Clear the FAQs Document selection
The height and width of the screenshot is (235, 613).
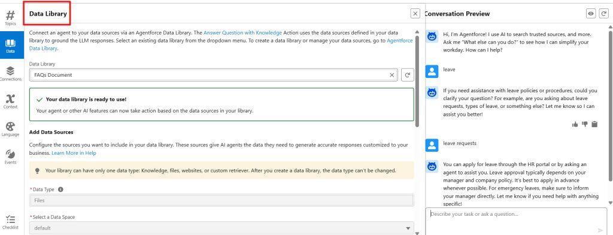pyautogui.click(x=392, y=75)
